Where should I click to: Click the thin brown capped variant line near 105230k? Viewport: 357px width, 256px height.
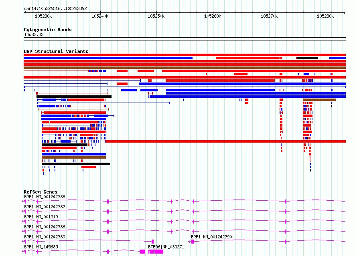73,109
